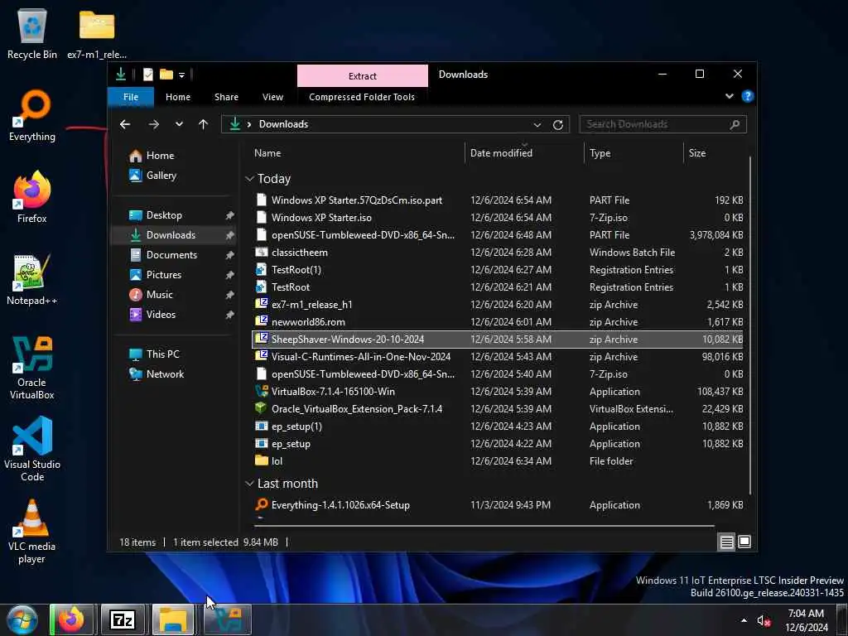
Task: Launch Firefox from desktop shortcut
Action: 32,197
